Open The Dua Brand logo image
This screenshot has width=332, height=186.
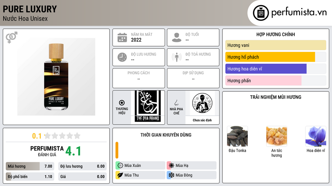point(148,106)
